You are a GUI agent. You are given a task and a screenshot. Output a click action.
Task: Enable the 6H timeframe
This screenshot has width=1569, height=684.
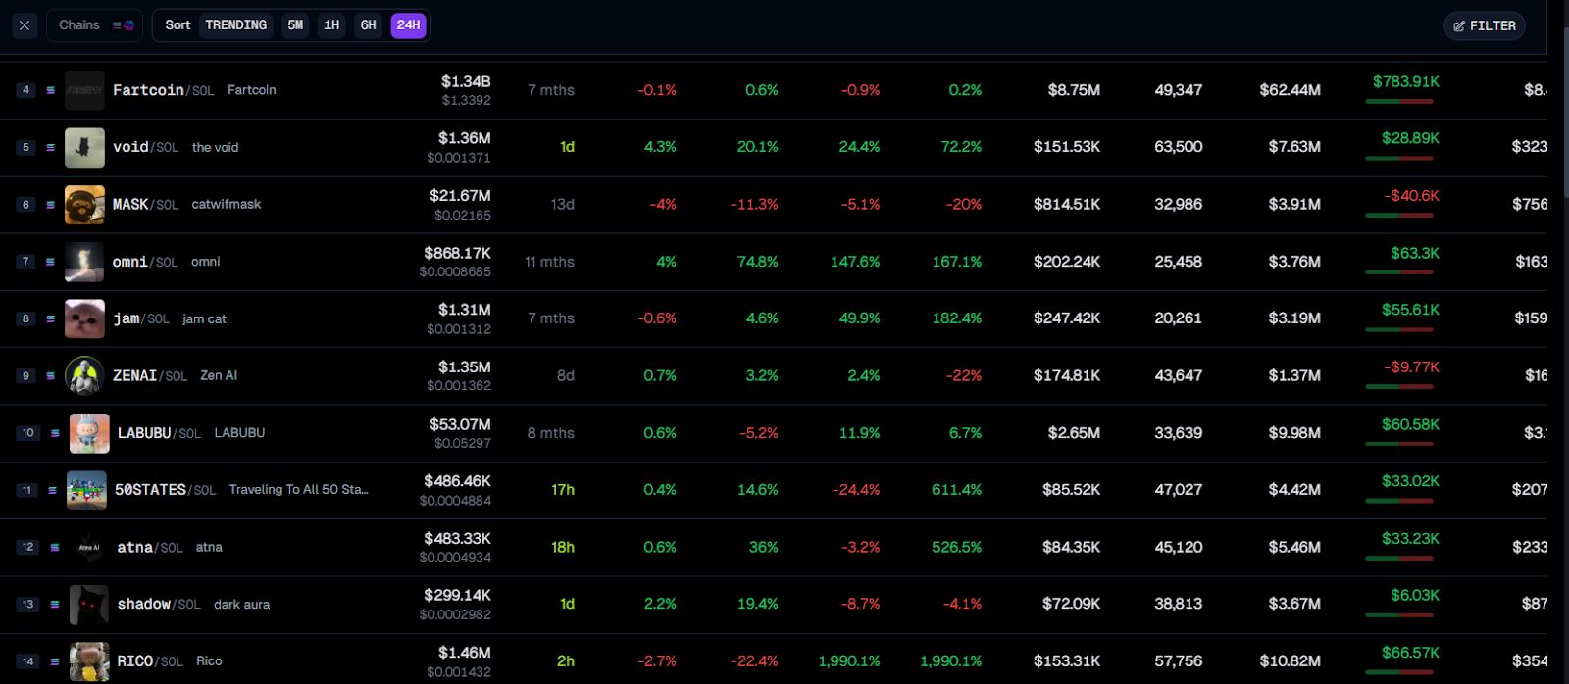coord(368,25)
